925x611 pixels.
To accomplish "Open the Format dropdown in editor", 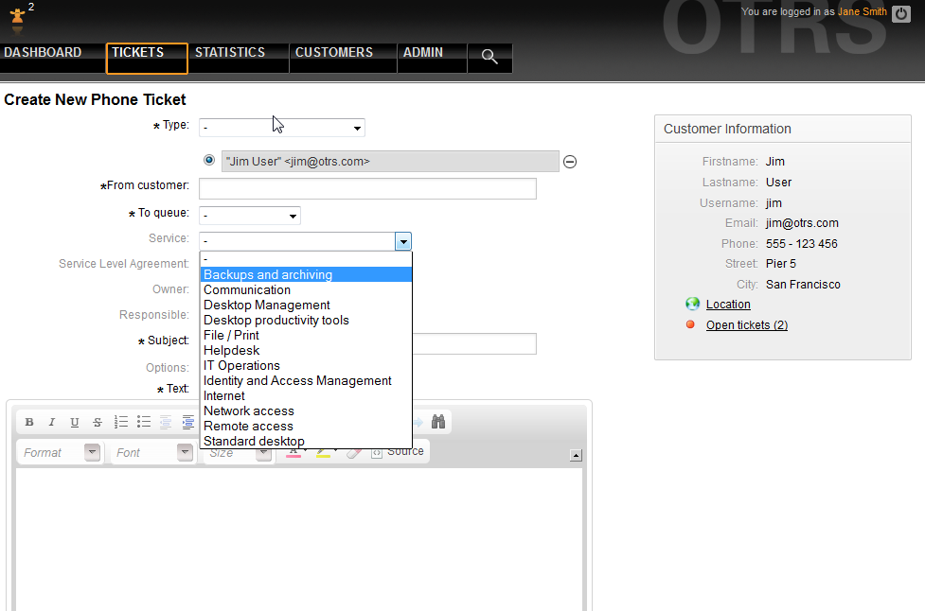I will click(x=61, y=453).
